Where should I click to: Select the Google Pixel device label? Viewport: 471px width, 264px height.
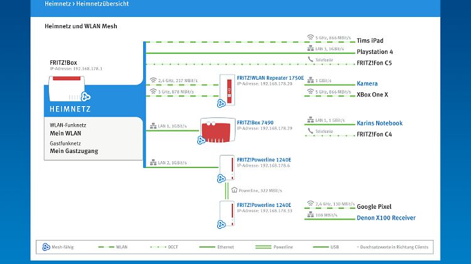tap(374, 207)
